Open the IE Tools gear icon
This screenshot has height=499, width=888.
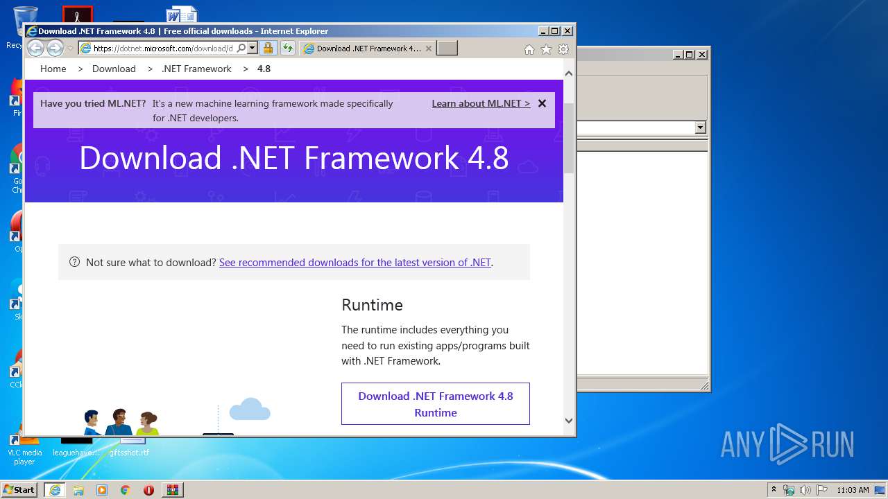pos(563,49)
